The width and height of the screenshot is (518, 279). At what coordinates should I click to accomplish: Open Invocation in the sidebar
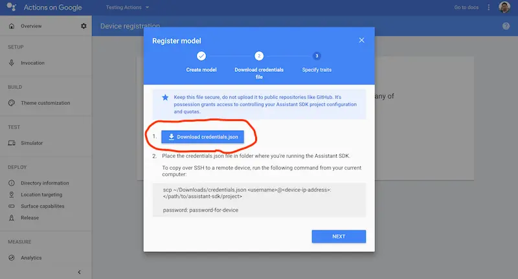point(32,63)
